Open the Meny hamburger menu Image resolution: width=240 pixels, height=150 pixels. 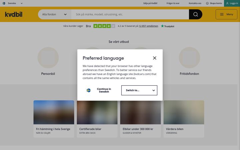click(226, 14)
